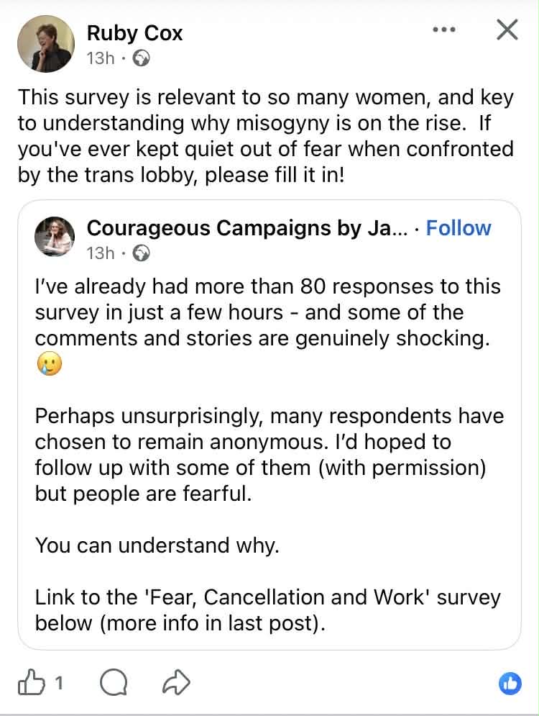Click the 'Fear, Cancellation and Work' survey sentence
Viewport: 539px width, 716px height.
point(267,597)
